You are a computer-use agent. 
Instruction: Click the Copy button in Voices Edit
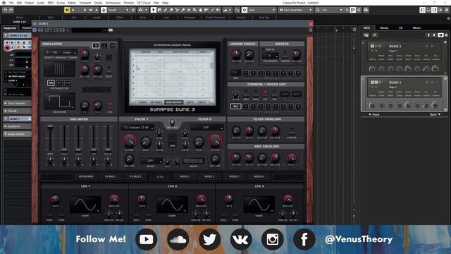pyautogui.click(x=285, y=94)
